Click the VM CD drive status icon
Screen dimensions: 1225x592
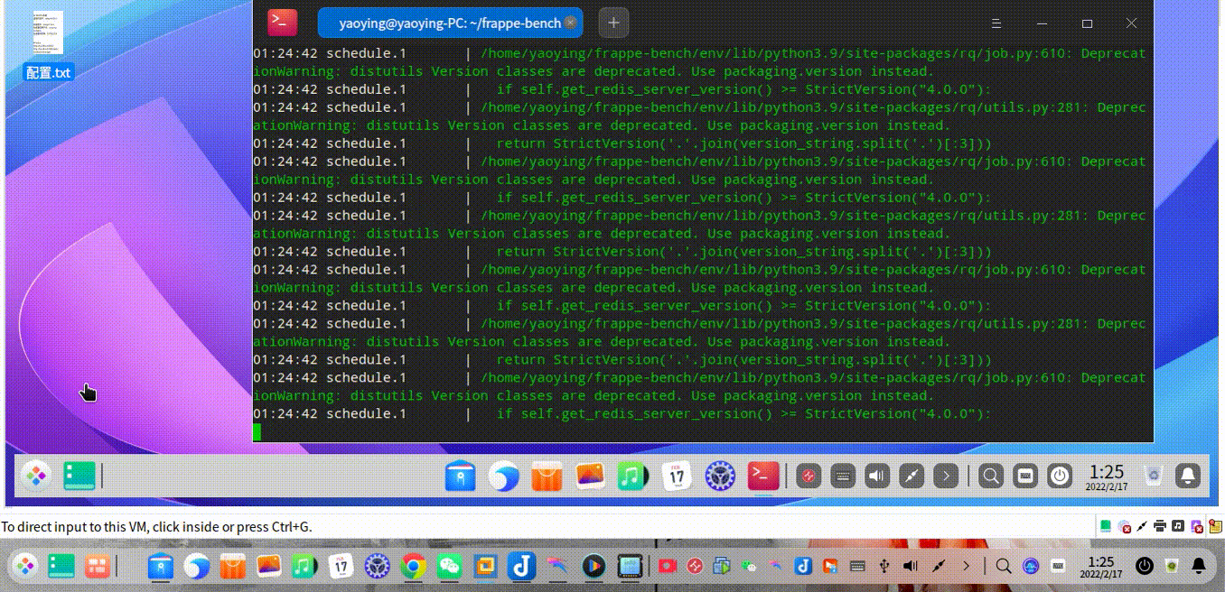coord(1125,526)
